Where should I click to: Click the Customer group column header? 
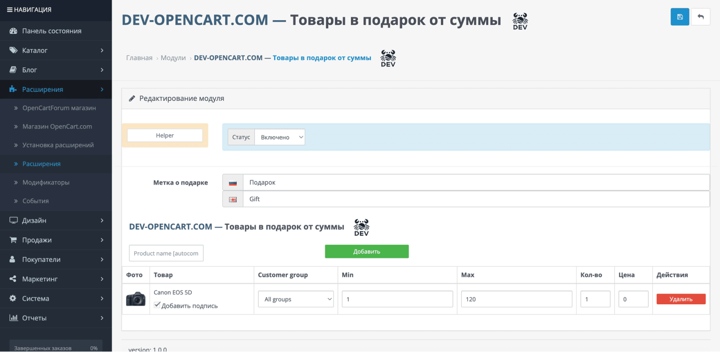tap(283, 275)
